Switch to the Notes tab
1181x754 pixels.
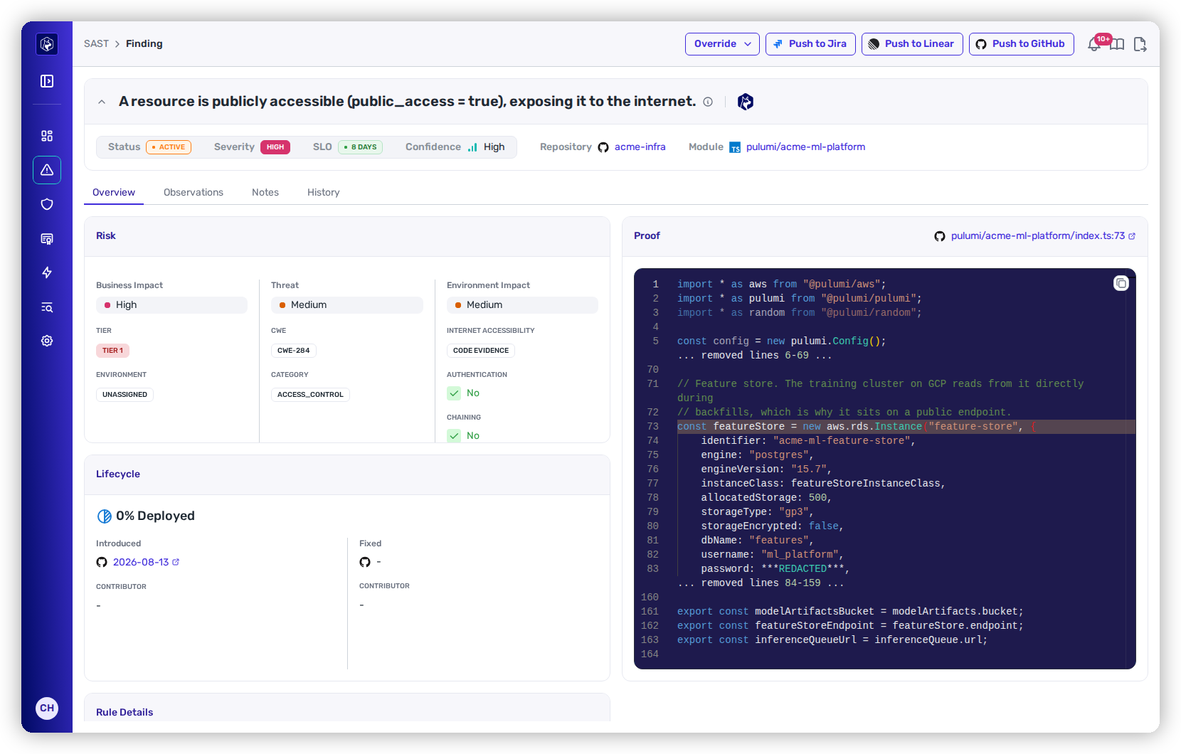click(265, 192)
